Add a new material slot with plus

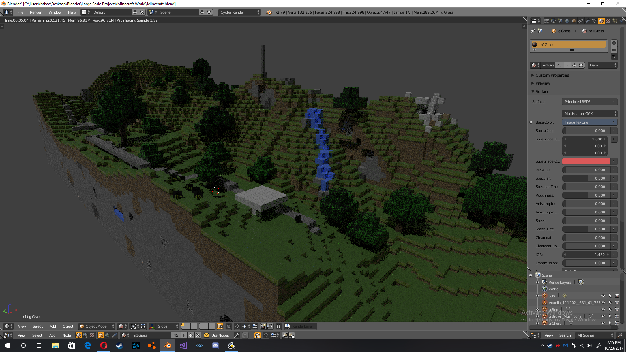(614, 43)
